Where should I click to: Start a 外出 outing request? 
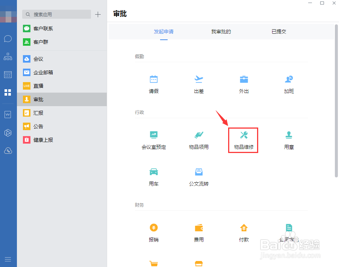244,84
